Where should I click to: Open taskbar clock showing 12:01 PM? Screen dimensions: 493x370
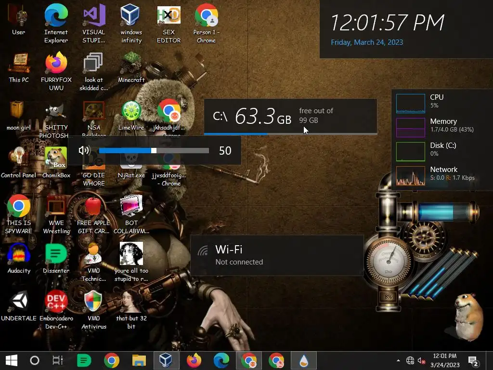click(x=445, y=360)
